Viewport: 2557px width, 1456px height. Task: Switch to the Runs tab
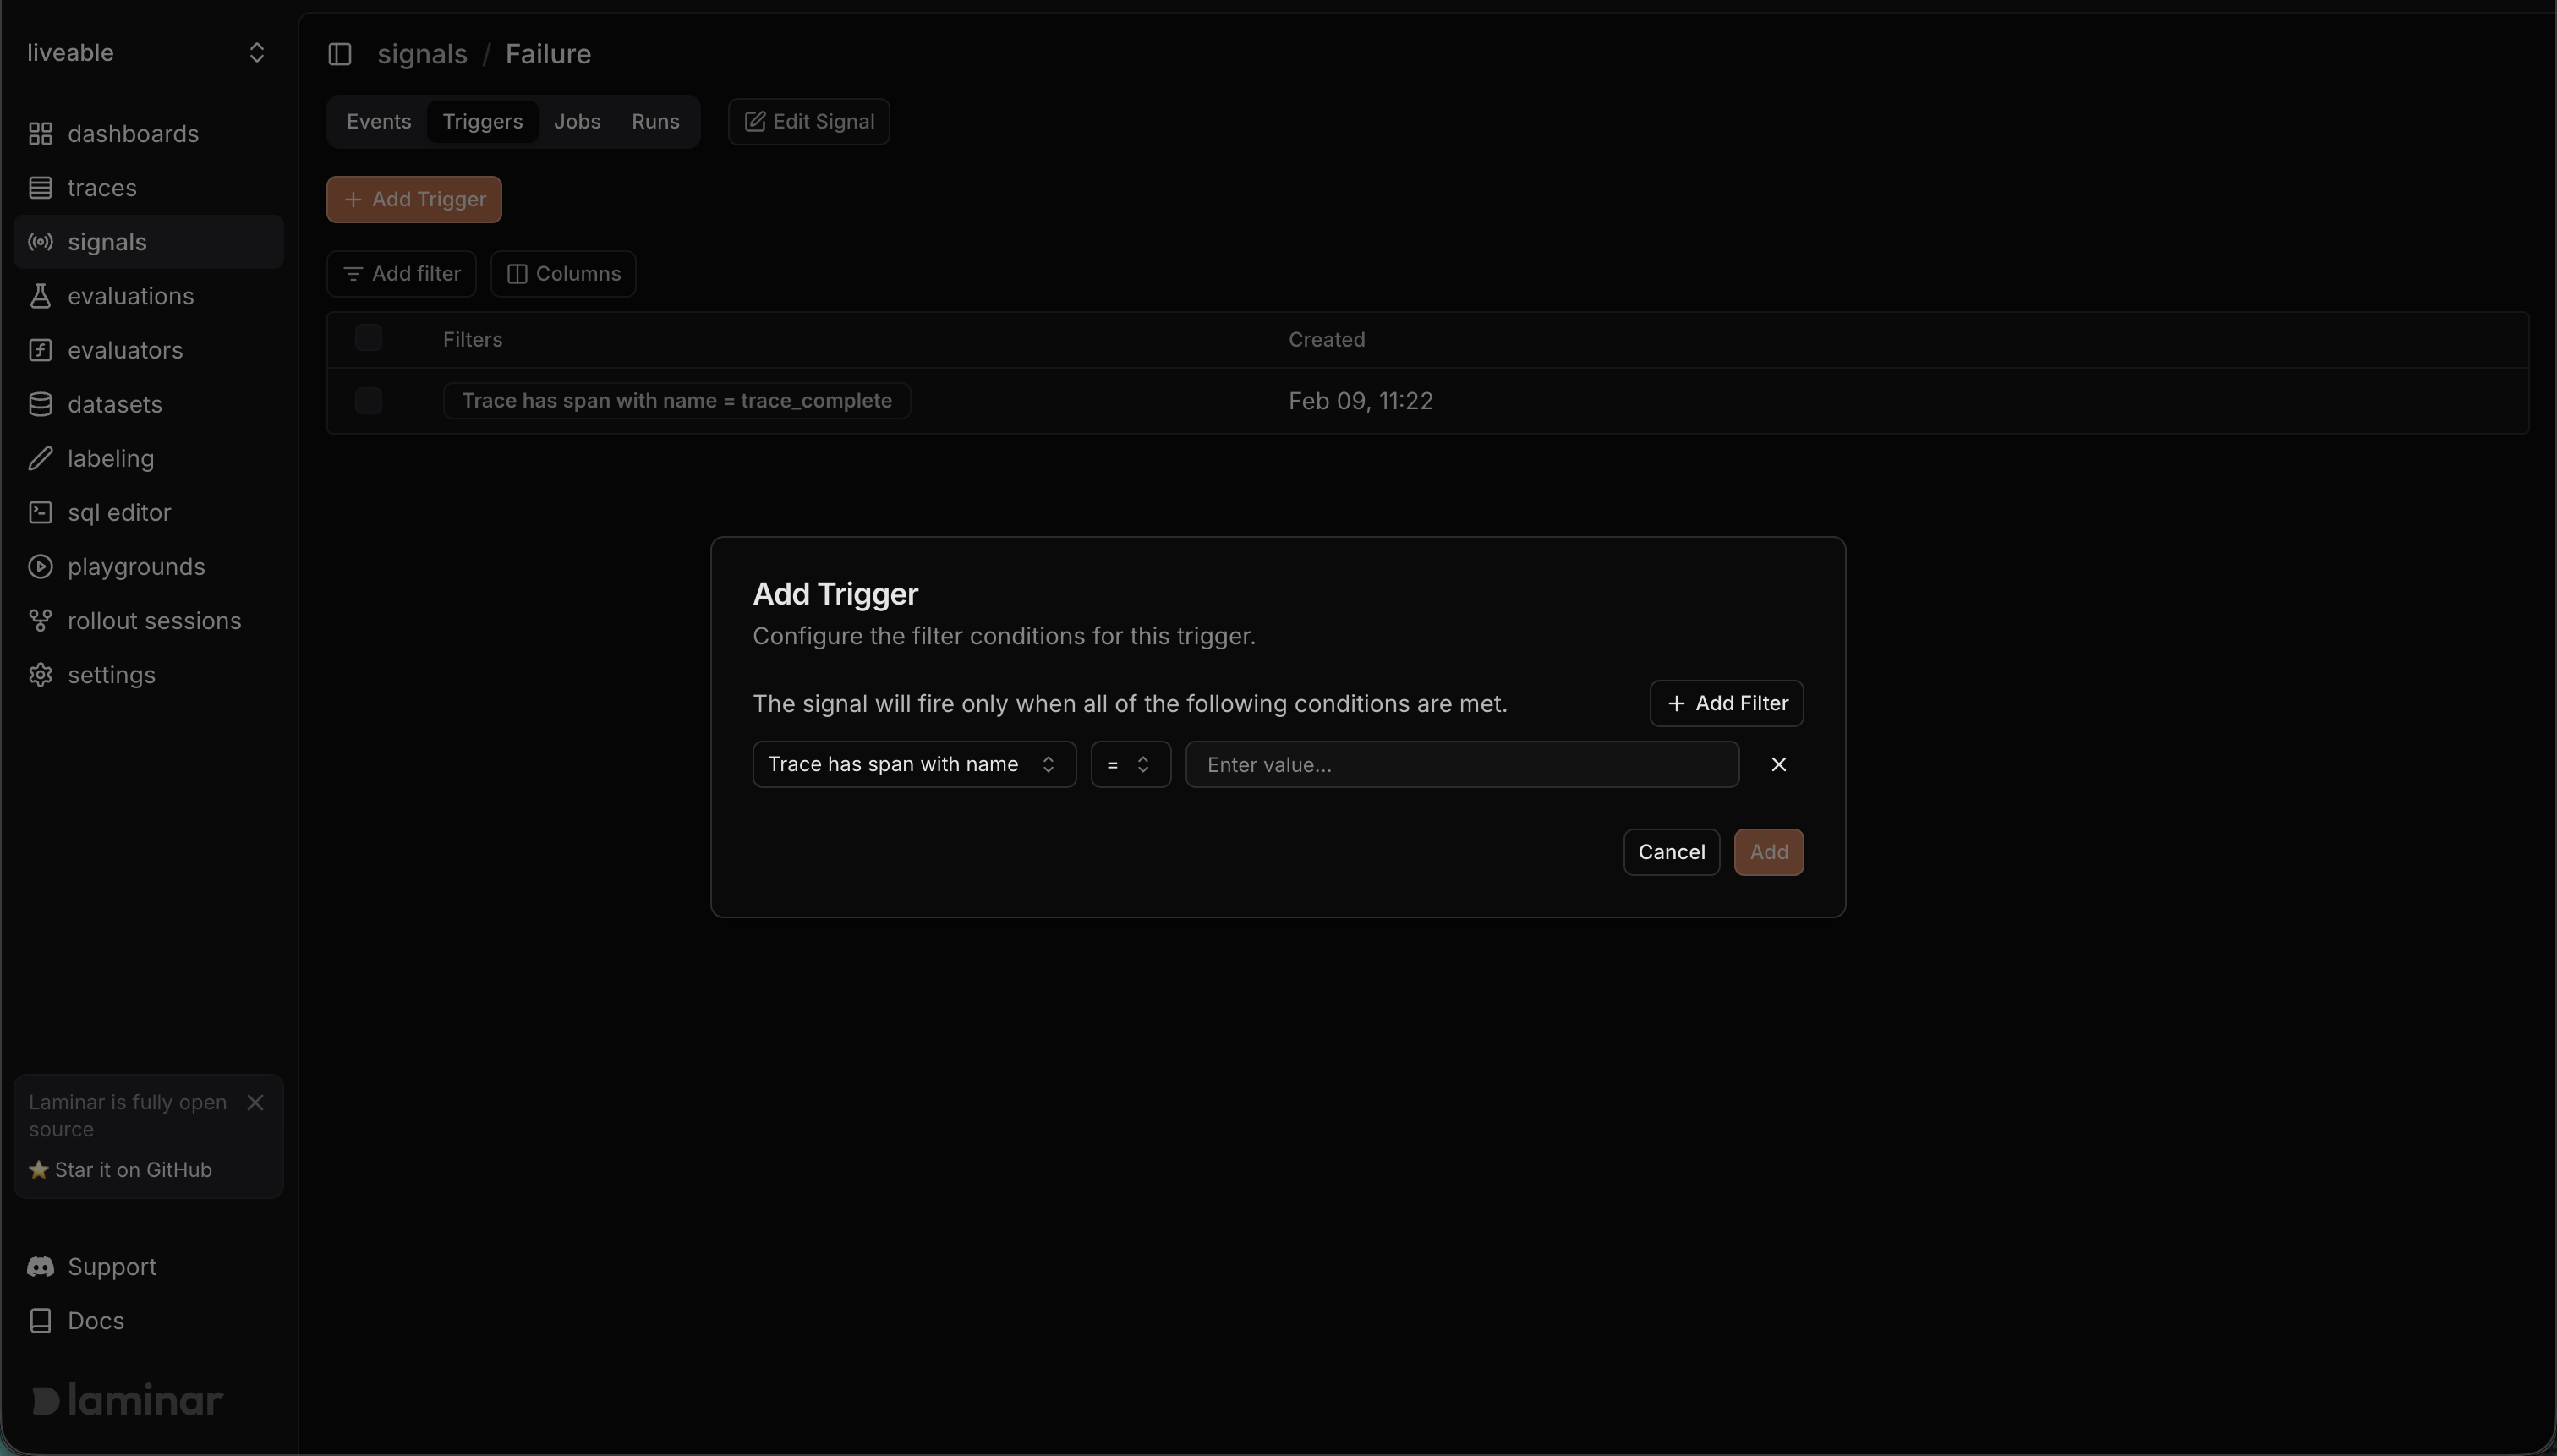coord(655,121)
